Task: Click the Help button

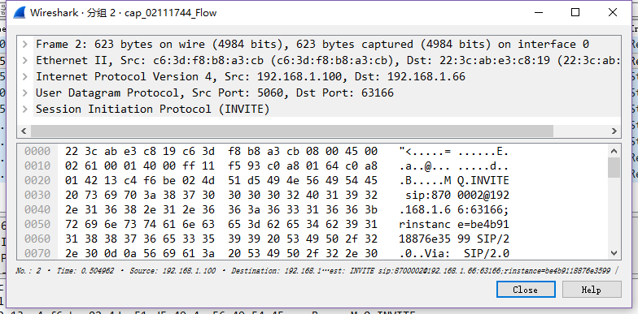Action: [x=592, y=290]
